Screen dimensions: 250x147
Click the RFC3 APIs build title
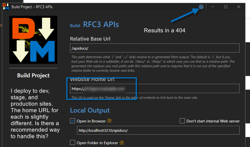point(101,25)
